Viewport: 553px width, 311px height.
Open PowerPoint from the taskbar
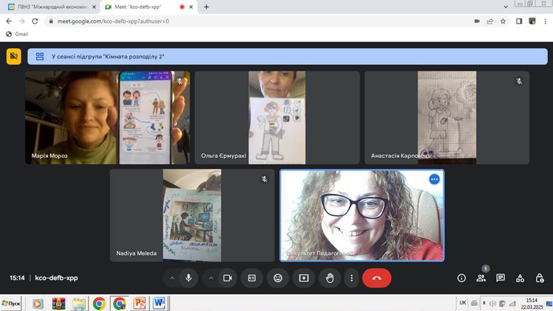click(139, 304)
